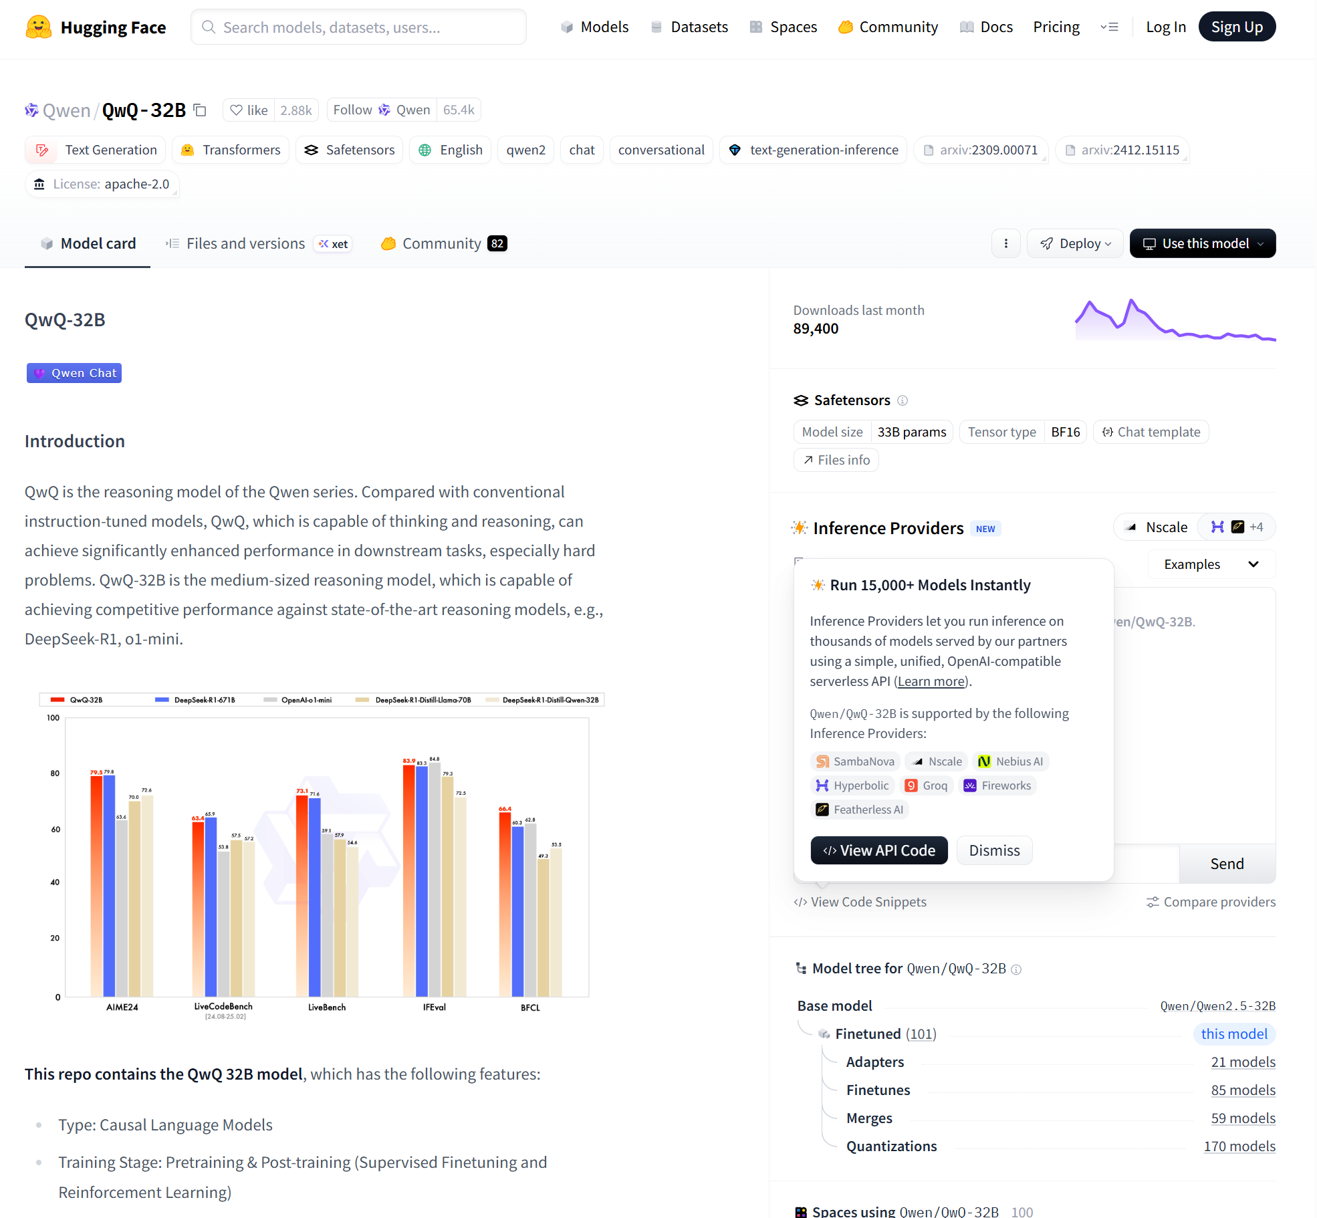The image size is (1317, 1218).
Task: Click the Nebius AI provider chip
Action: (x=1010, y=761)
